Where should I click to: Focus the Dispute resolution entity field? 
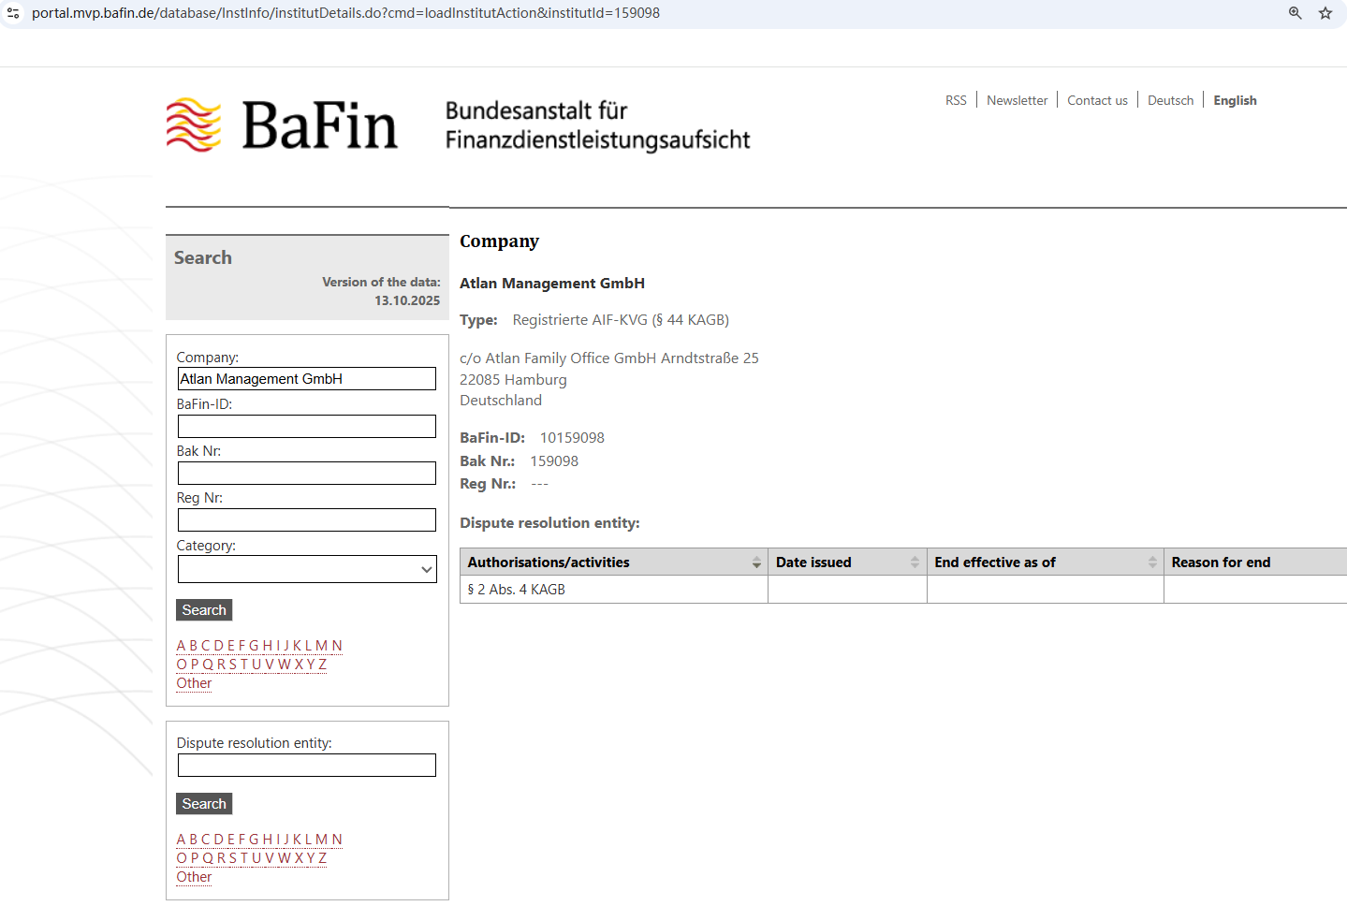(307, 766)
